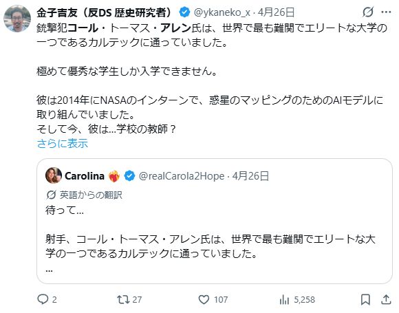The height and width of the screenshot is (313, 399).
Task: Click Grok icon at top right
Action: click(368, 12)
